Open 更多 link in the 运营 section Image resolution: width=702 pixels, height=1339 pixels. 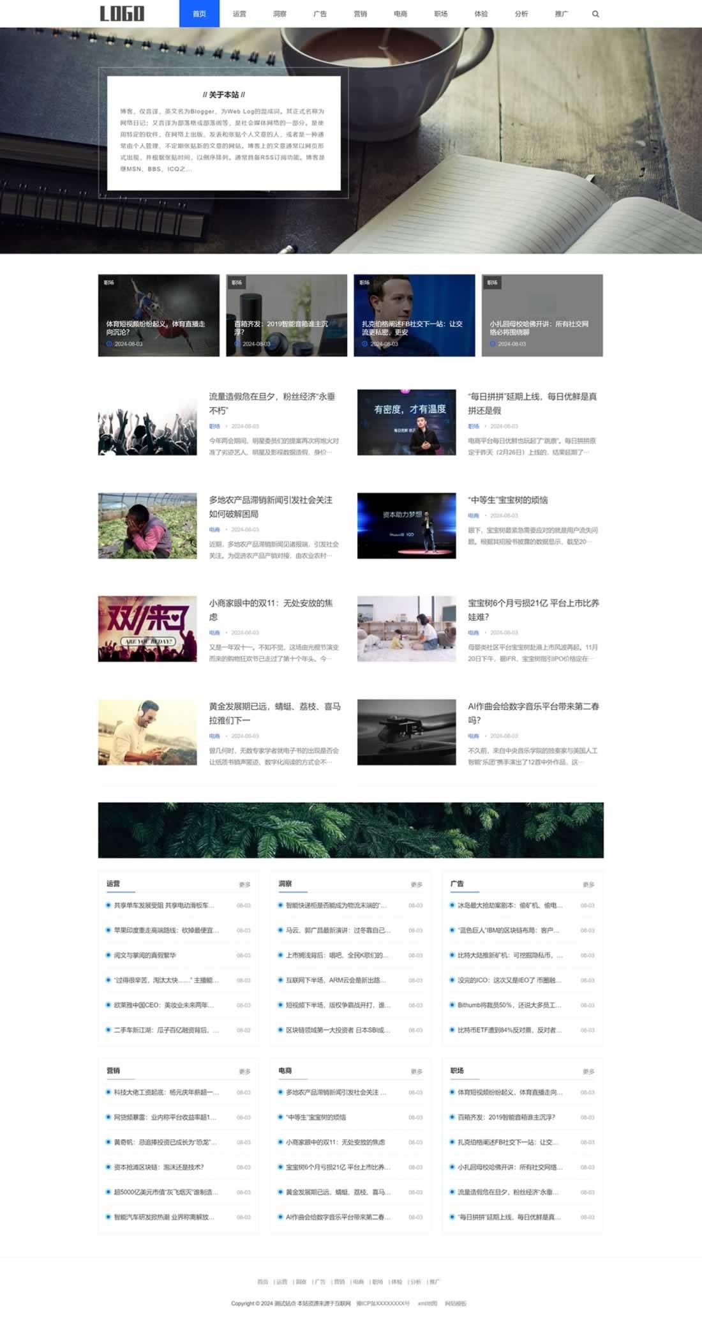coord(244,884)
